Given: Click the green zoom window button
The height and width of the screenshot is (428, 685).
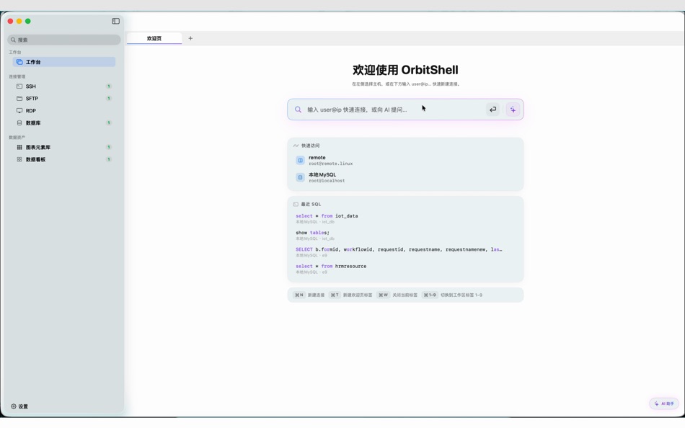Looking at the screenshot, I should point(28,21).
